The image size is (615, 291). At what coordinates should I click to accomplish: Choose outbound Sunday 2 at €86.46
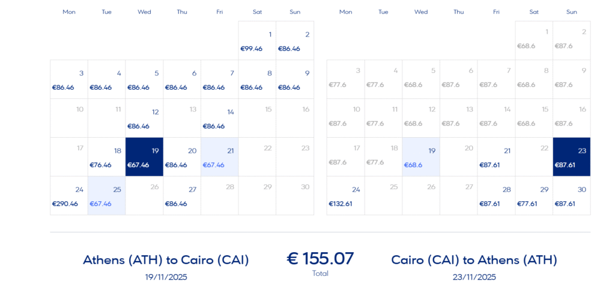(x=295, y=41)
